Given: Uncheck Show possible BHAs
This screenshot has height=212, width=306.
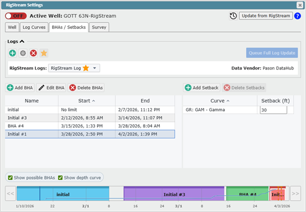Looking at the screenshot, I should coord(10,178).
